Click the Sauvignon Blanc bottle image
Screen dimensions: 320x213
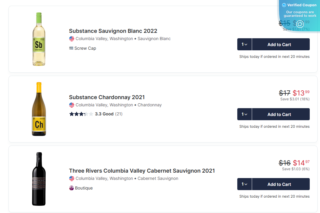click(x=39, y=39)
